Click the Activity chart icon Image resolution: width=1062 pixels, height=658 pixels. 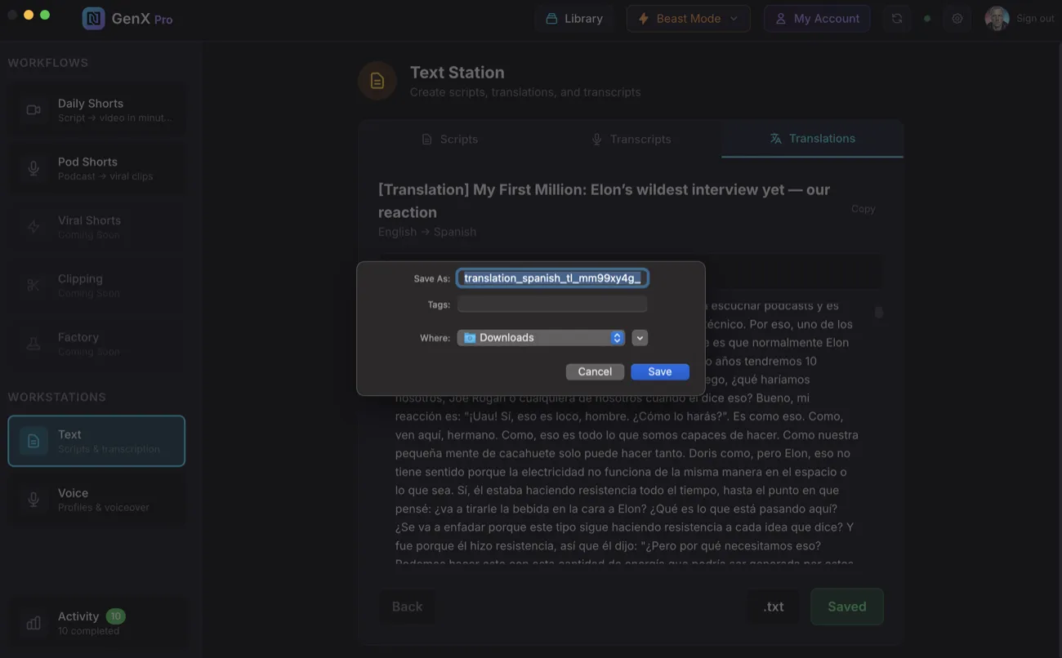[33, 622]
